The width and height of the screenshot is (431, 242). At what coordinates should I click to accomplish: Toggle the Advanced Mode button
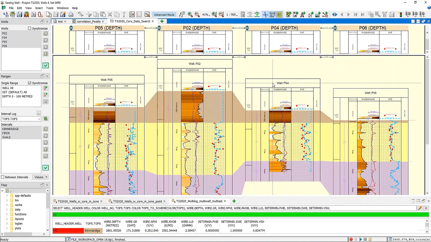(x=164, y=15)
